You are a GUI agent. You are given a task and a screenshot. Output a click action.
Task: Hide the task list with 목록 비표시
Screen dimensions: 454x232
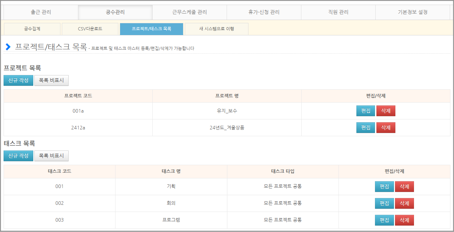51,156
